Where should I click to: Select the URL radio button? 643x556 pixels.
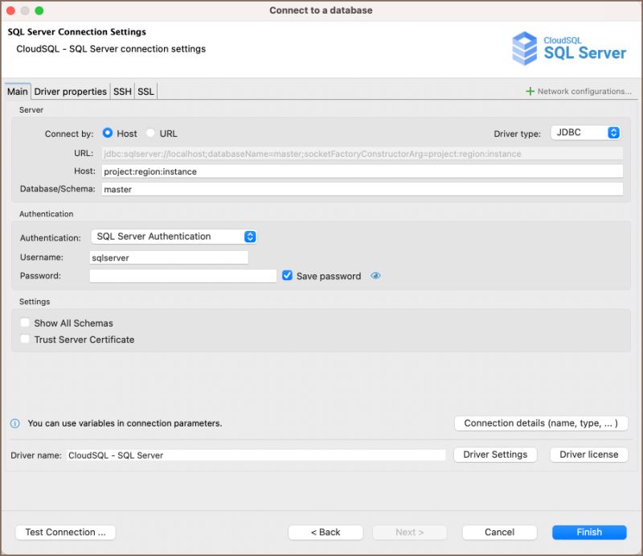149,133
